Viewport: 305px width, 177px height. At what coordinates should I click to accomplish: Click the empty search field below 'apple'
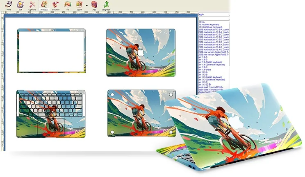pos(214,19)
